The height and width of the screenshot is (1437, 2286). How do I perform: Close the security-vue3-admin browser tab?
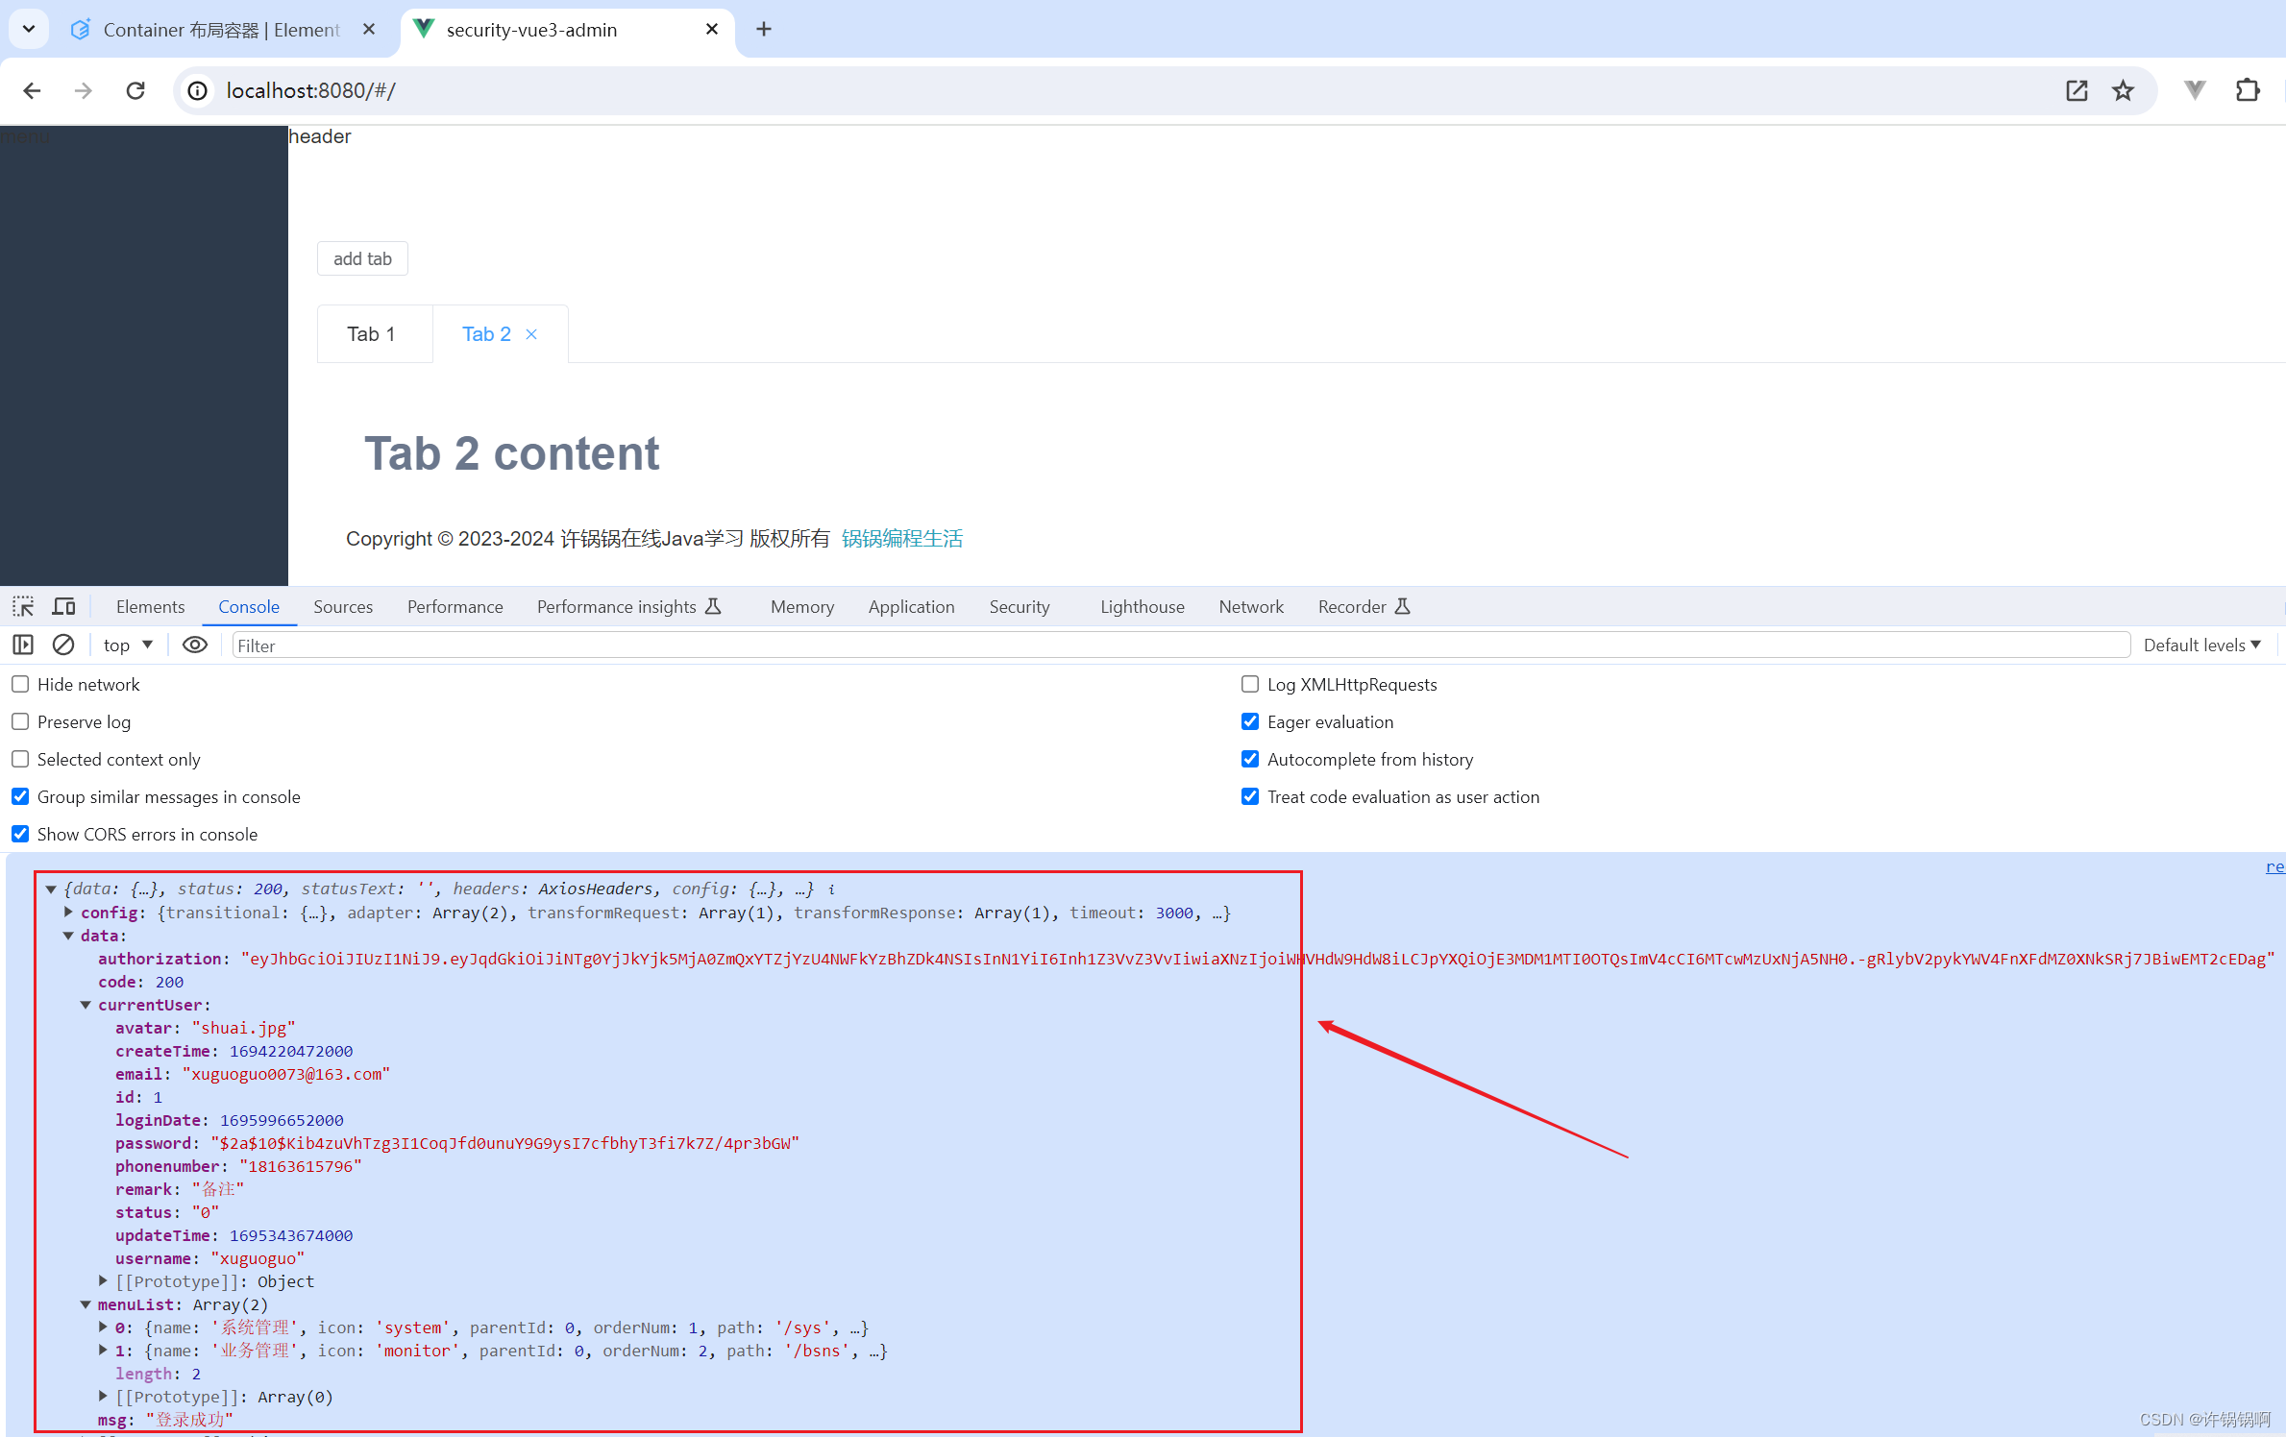pyautogui.click(x=712, y=29)
